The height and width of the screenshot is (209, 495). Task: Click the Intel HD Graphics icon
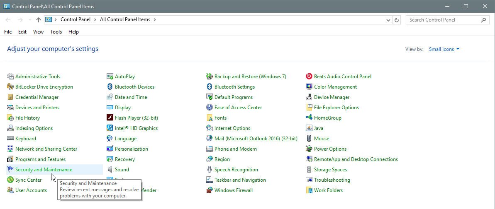[110, 128]
